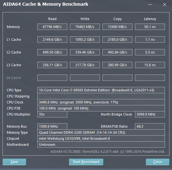The width and height of the screenshot is (172, 170).
Task: Minimize the AIDA64 benchmark window
Action: tap(150, 4)
